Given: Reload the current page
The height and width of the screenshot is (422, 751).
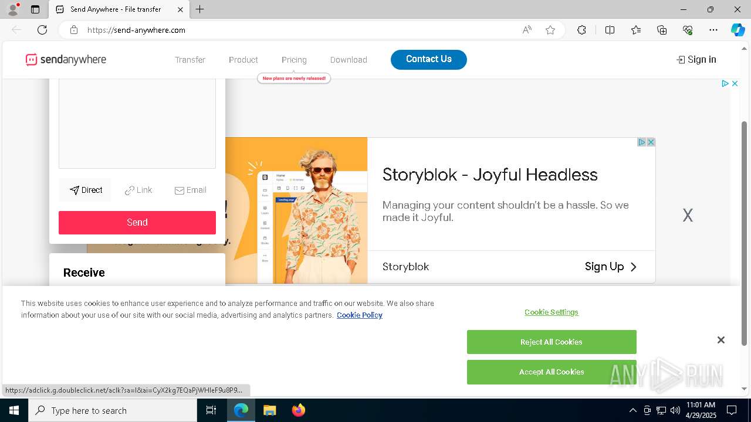Looking at the screenshot, I should pos(42,30).
